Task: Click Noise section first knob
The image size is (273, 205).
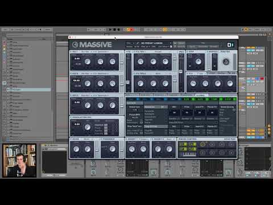Action: (x=76, y=149)
